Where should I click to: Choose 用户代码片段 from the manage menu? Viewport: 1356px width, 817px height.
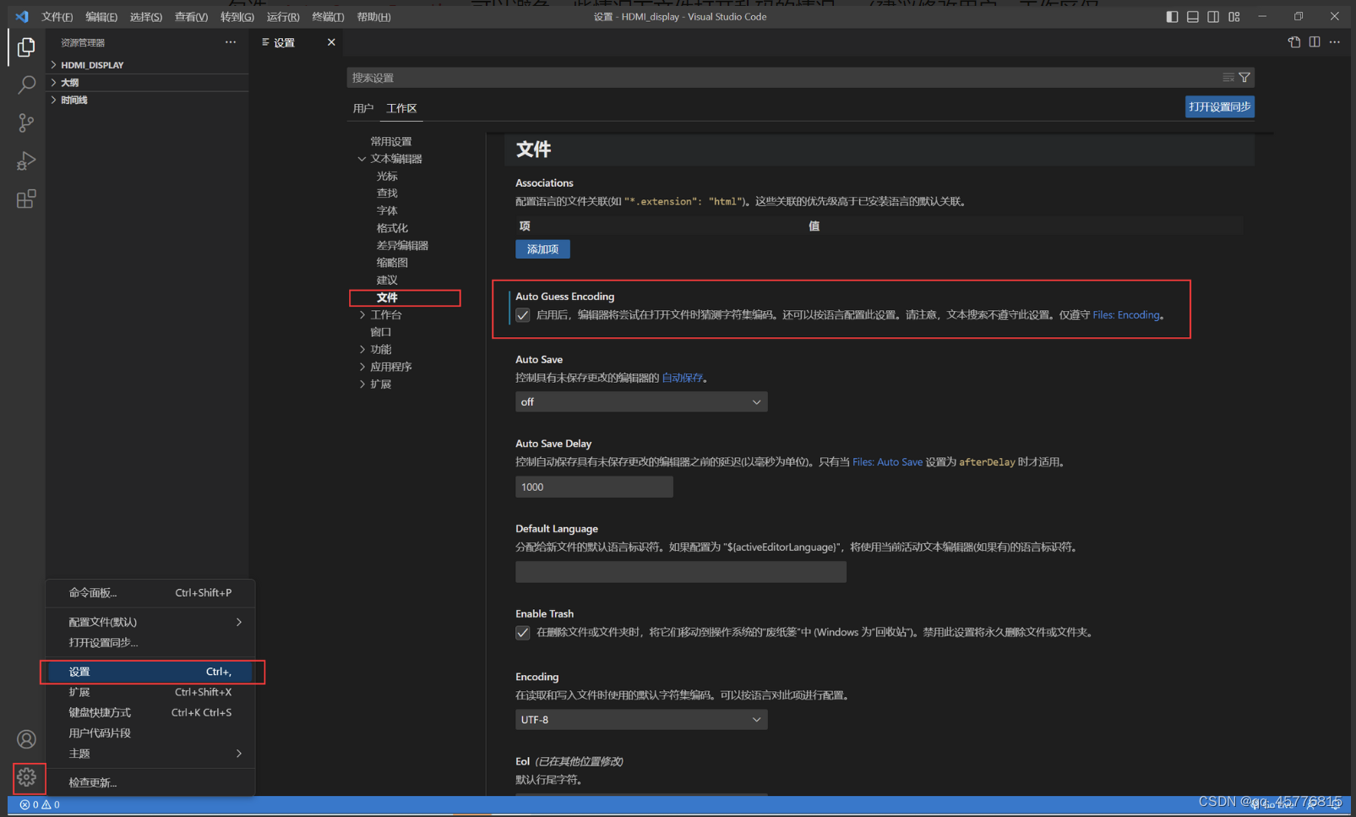pos(150,733)
